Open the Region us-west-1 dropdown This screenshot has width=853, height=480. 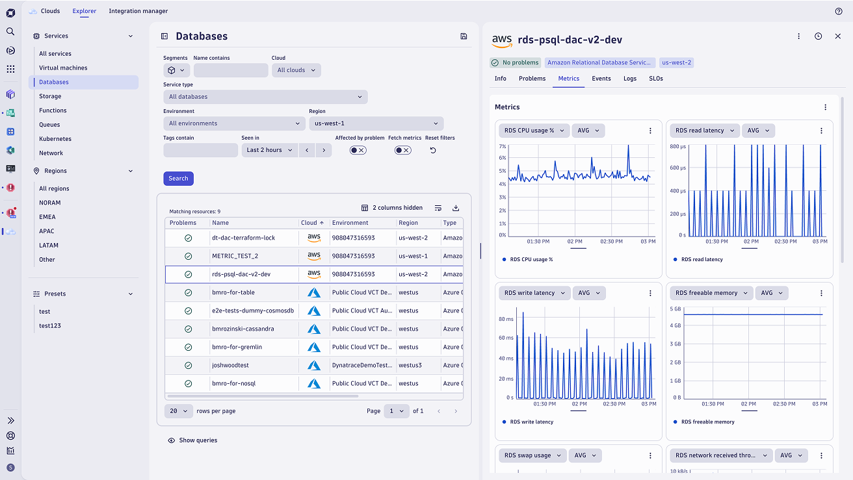(376, 123)
